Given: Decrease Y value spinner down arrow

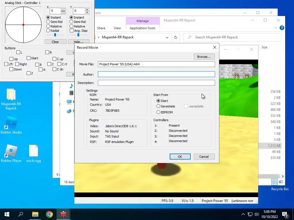Looking at the screenshot, I should (87, 12).
